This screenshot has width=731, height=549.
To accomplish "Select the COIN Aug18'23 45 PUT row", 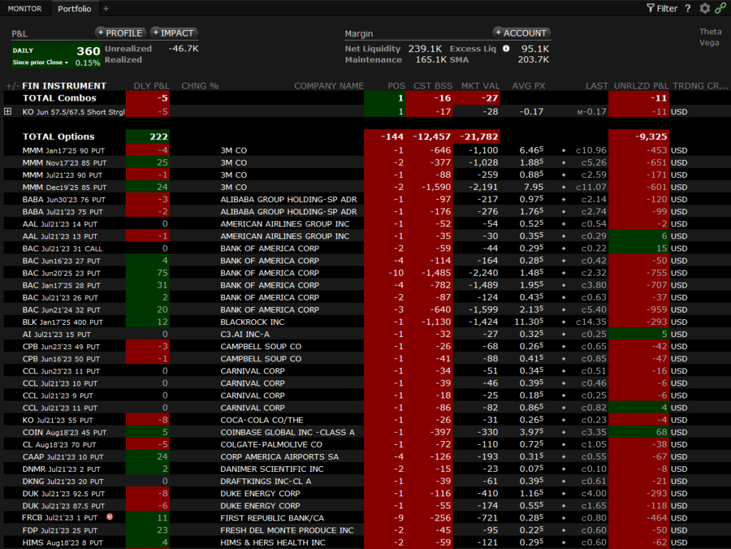I will tap(64, 432).
